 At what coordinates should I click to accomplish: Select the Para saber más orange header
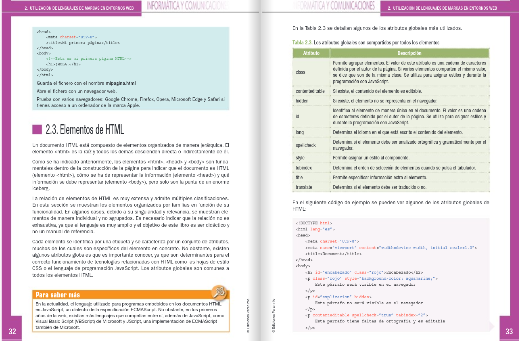tap(57, 295)
